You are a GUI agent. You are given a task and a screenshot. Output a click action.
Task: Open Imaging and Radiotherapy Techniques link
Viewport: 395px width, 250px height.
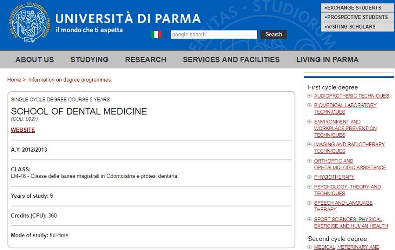[349, 148]
